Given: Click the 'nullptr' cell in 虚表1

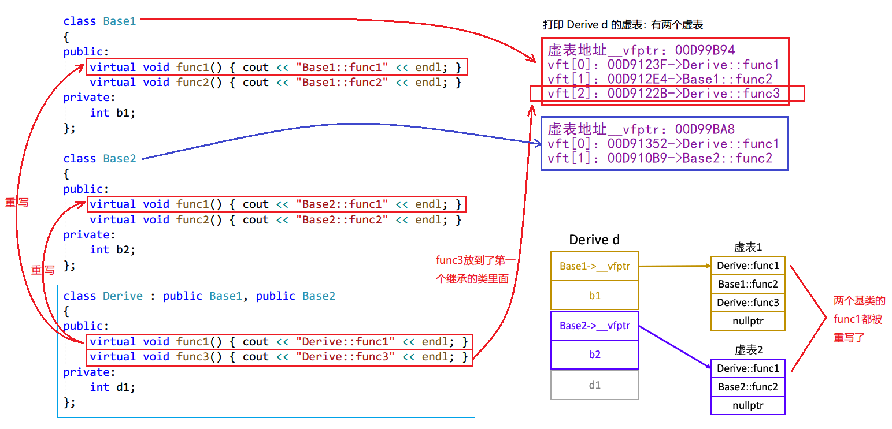Looking at the screenshot, I should tap(748, 321).
